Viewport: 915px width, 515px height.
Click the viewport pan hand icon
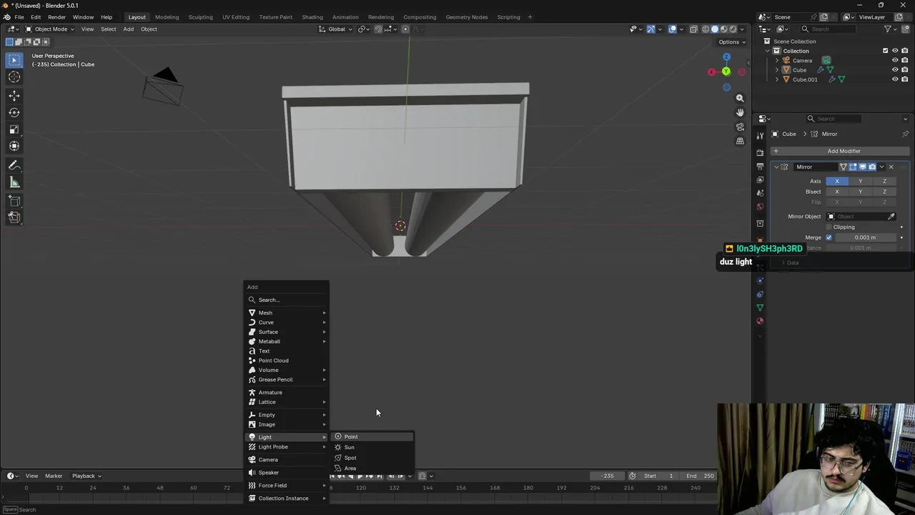coord(740,112)
